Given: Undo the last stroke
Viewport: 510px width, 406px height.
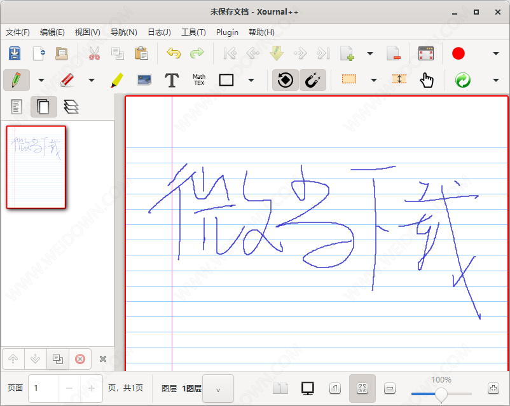Looking at the screenshot, I should (174, 53).
